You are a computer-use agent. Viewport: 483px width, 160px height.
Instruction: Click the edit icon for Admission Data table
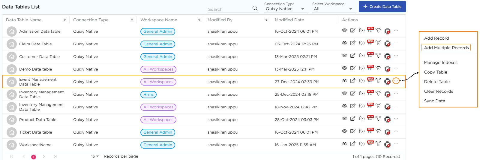[353, 30]
